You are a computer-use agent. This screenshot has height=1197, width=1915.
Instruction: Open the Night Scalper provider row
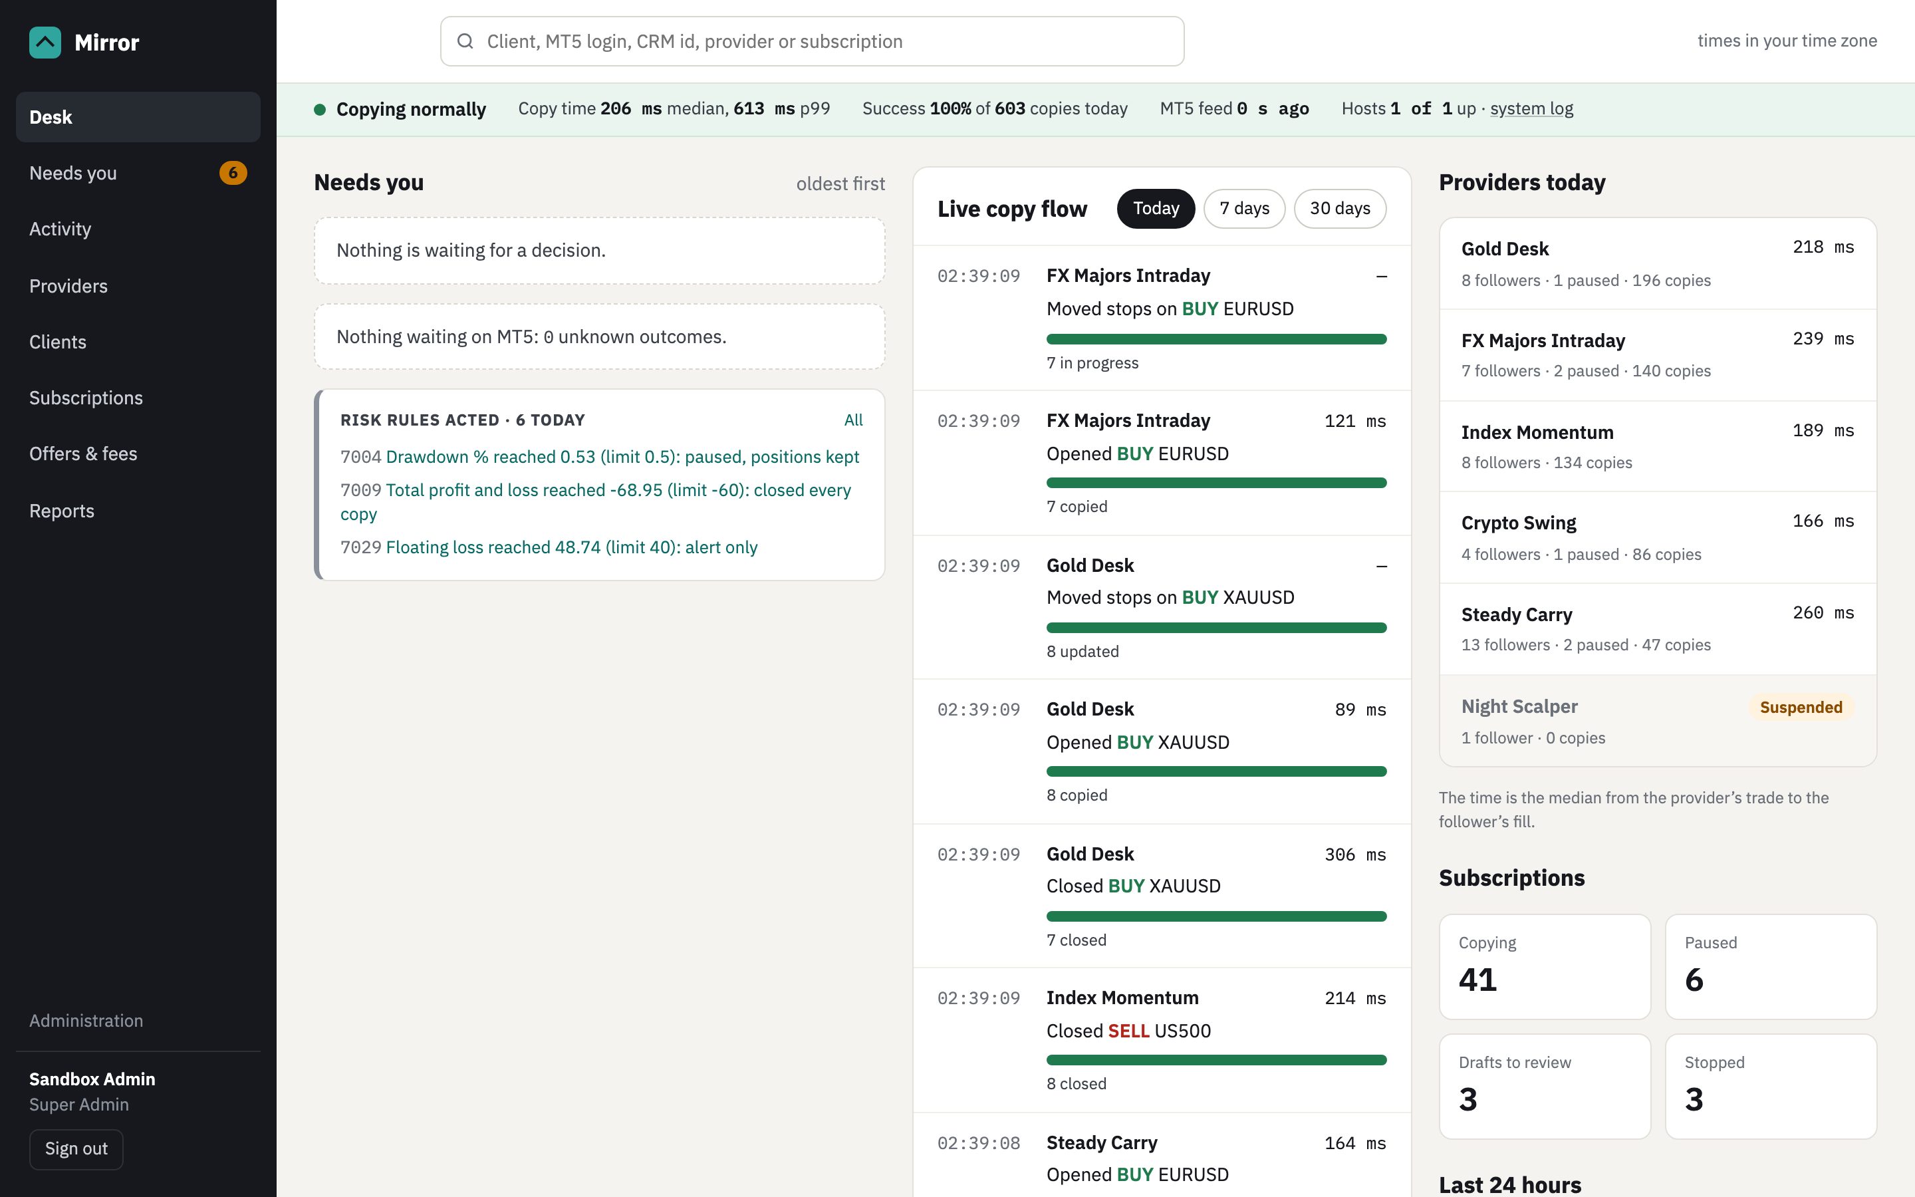click(x=1658, y=720)
